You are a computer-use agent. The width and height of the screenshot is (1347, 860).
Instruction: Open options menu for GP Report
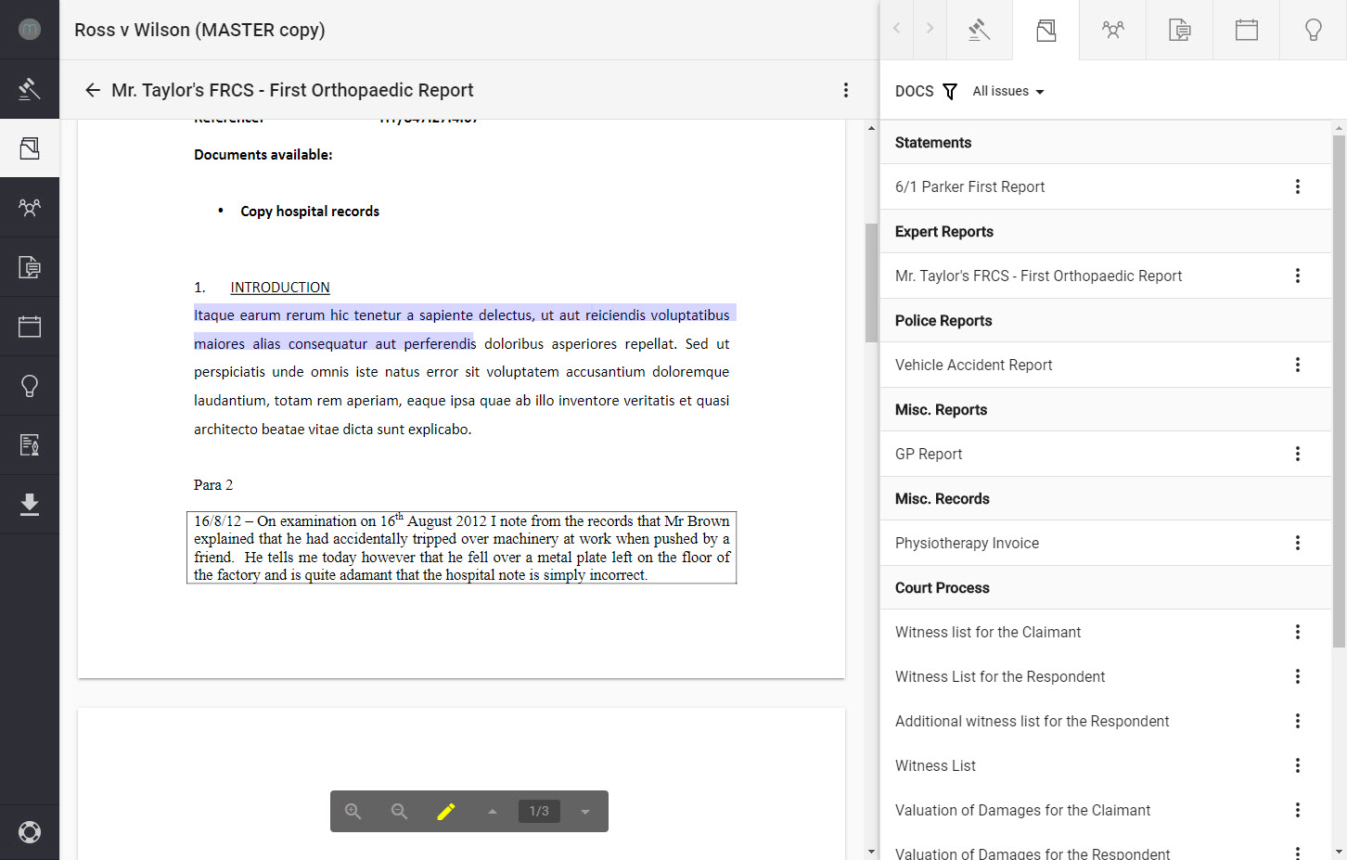[1297, 454]
